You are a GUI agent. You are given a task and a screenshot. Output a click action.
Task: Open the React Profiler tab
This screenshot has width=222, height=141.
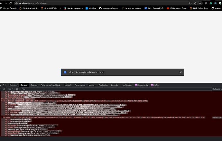click(155, 85)
